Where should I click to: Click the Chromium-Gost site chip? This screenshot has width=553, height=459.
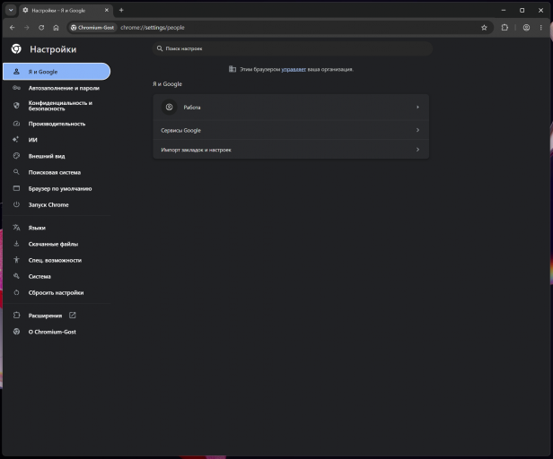(x=92, y=28)
